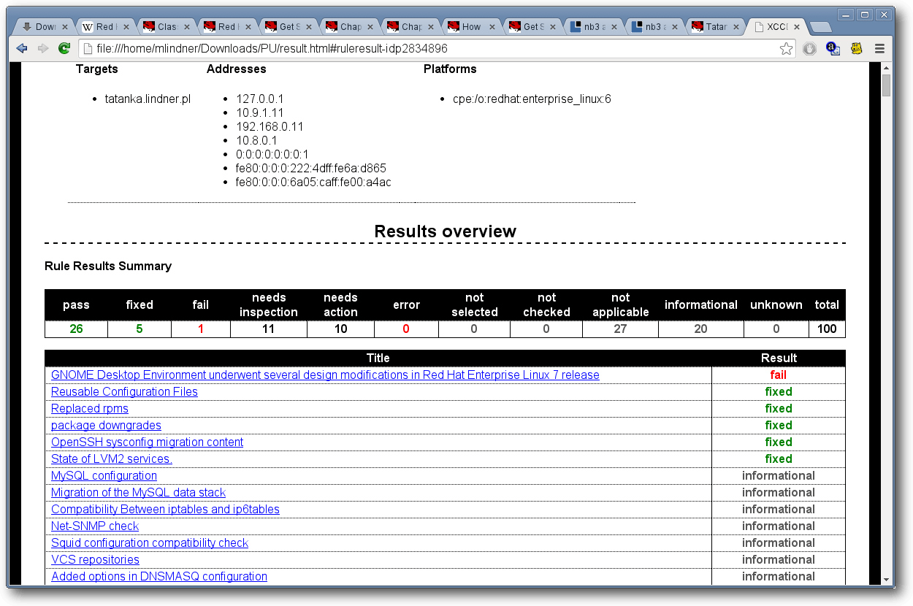
Task: Close the 'Tatan' tab with its x
Action: pyautogui.click(x=736, y=26)
